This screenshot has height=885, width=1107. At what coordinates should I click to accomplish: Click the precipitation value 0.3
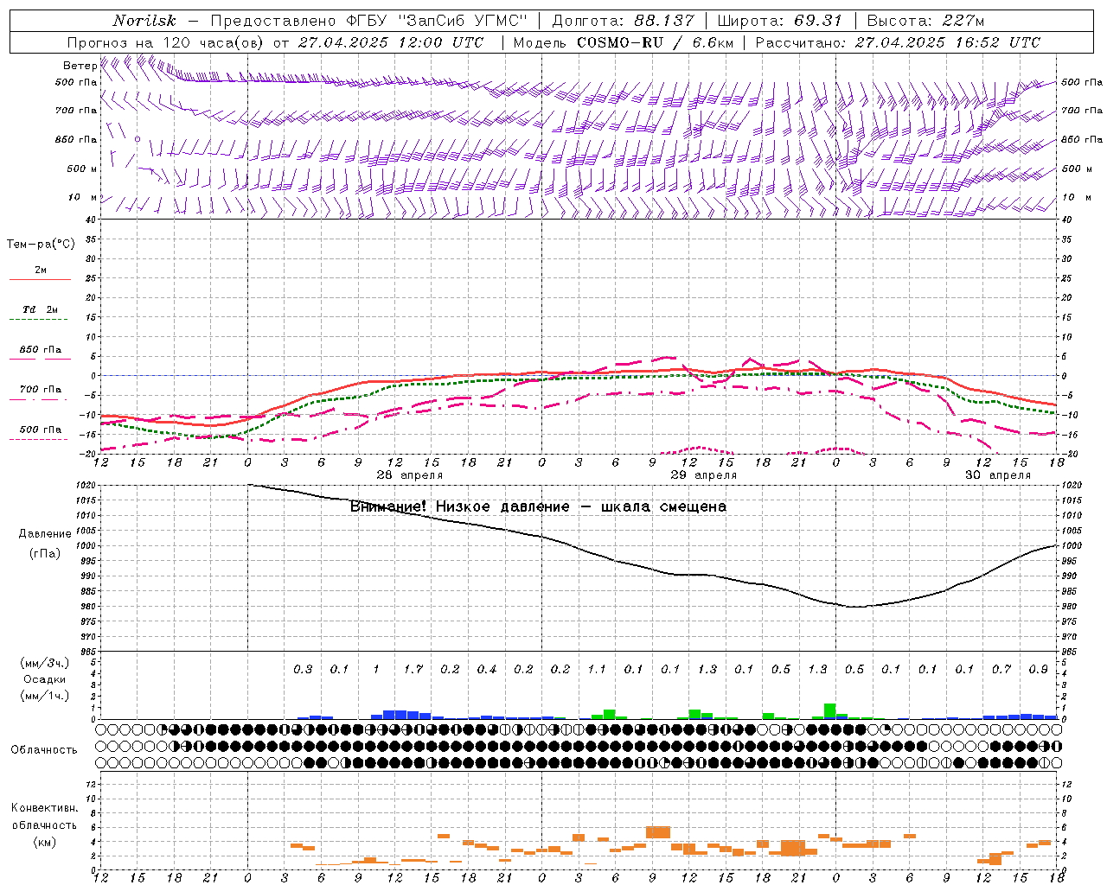[303, 669]
